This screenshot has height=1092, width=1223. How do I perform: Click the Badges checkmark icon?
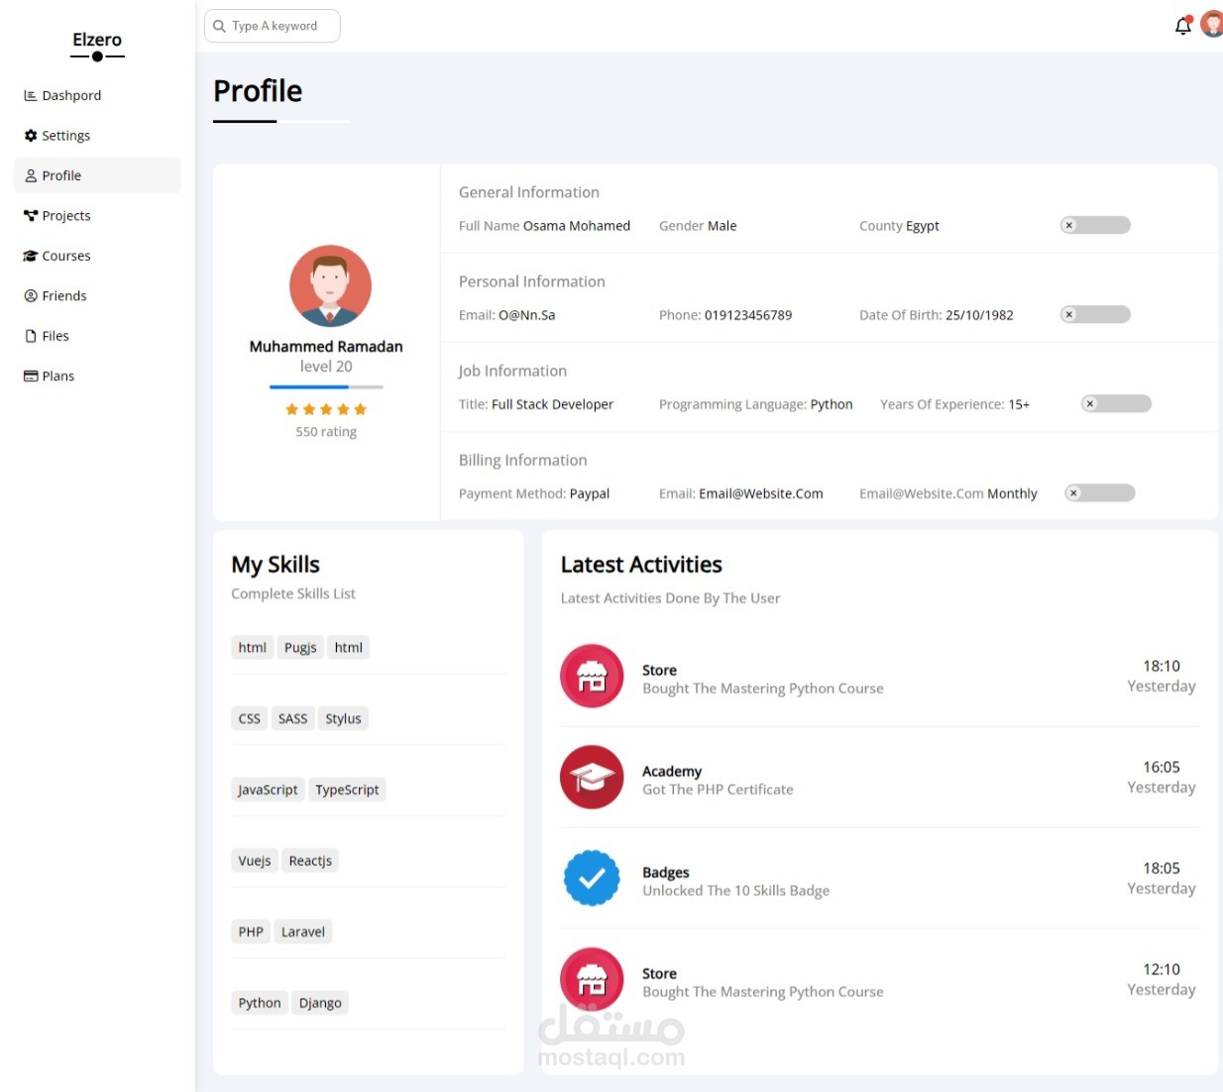click(592, 878)
